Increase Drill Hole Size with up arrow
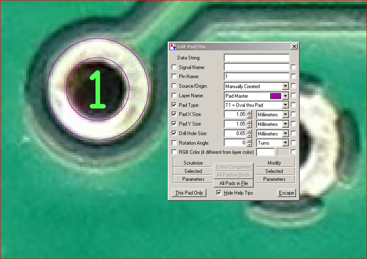 (x=249, y=131)
